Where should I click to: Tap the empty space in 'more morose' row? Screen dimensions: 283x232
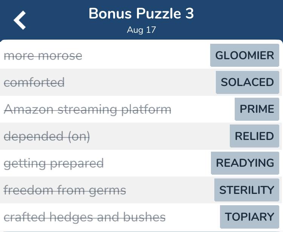[146, 55]
